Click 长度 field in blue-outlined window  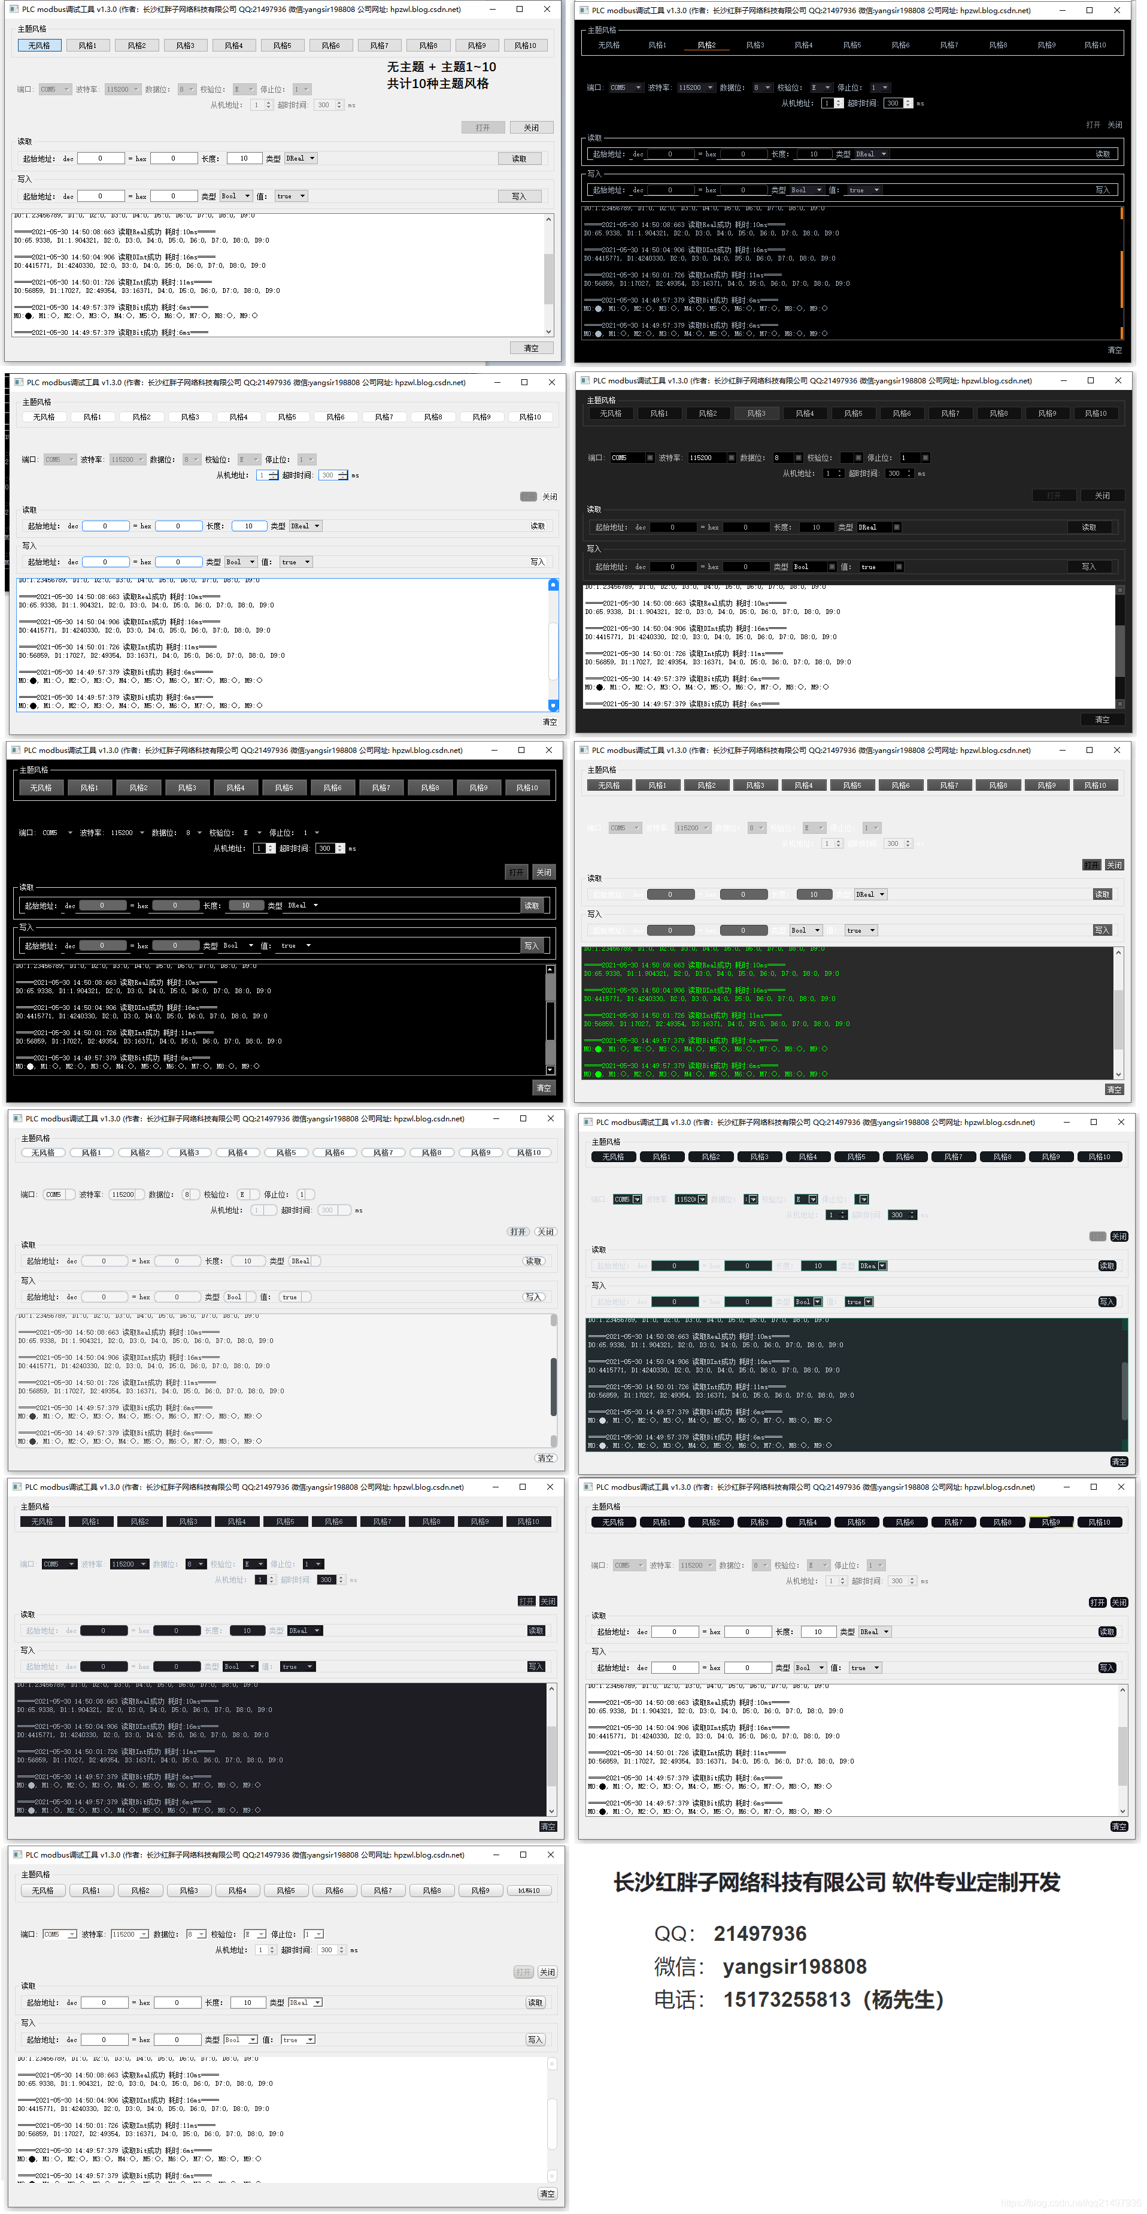pyautogui.click(x=249, y=526)
